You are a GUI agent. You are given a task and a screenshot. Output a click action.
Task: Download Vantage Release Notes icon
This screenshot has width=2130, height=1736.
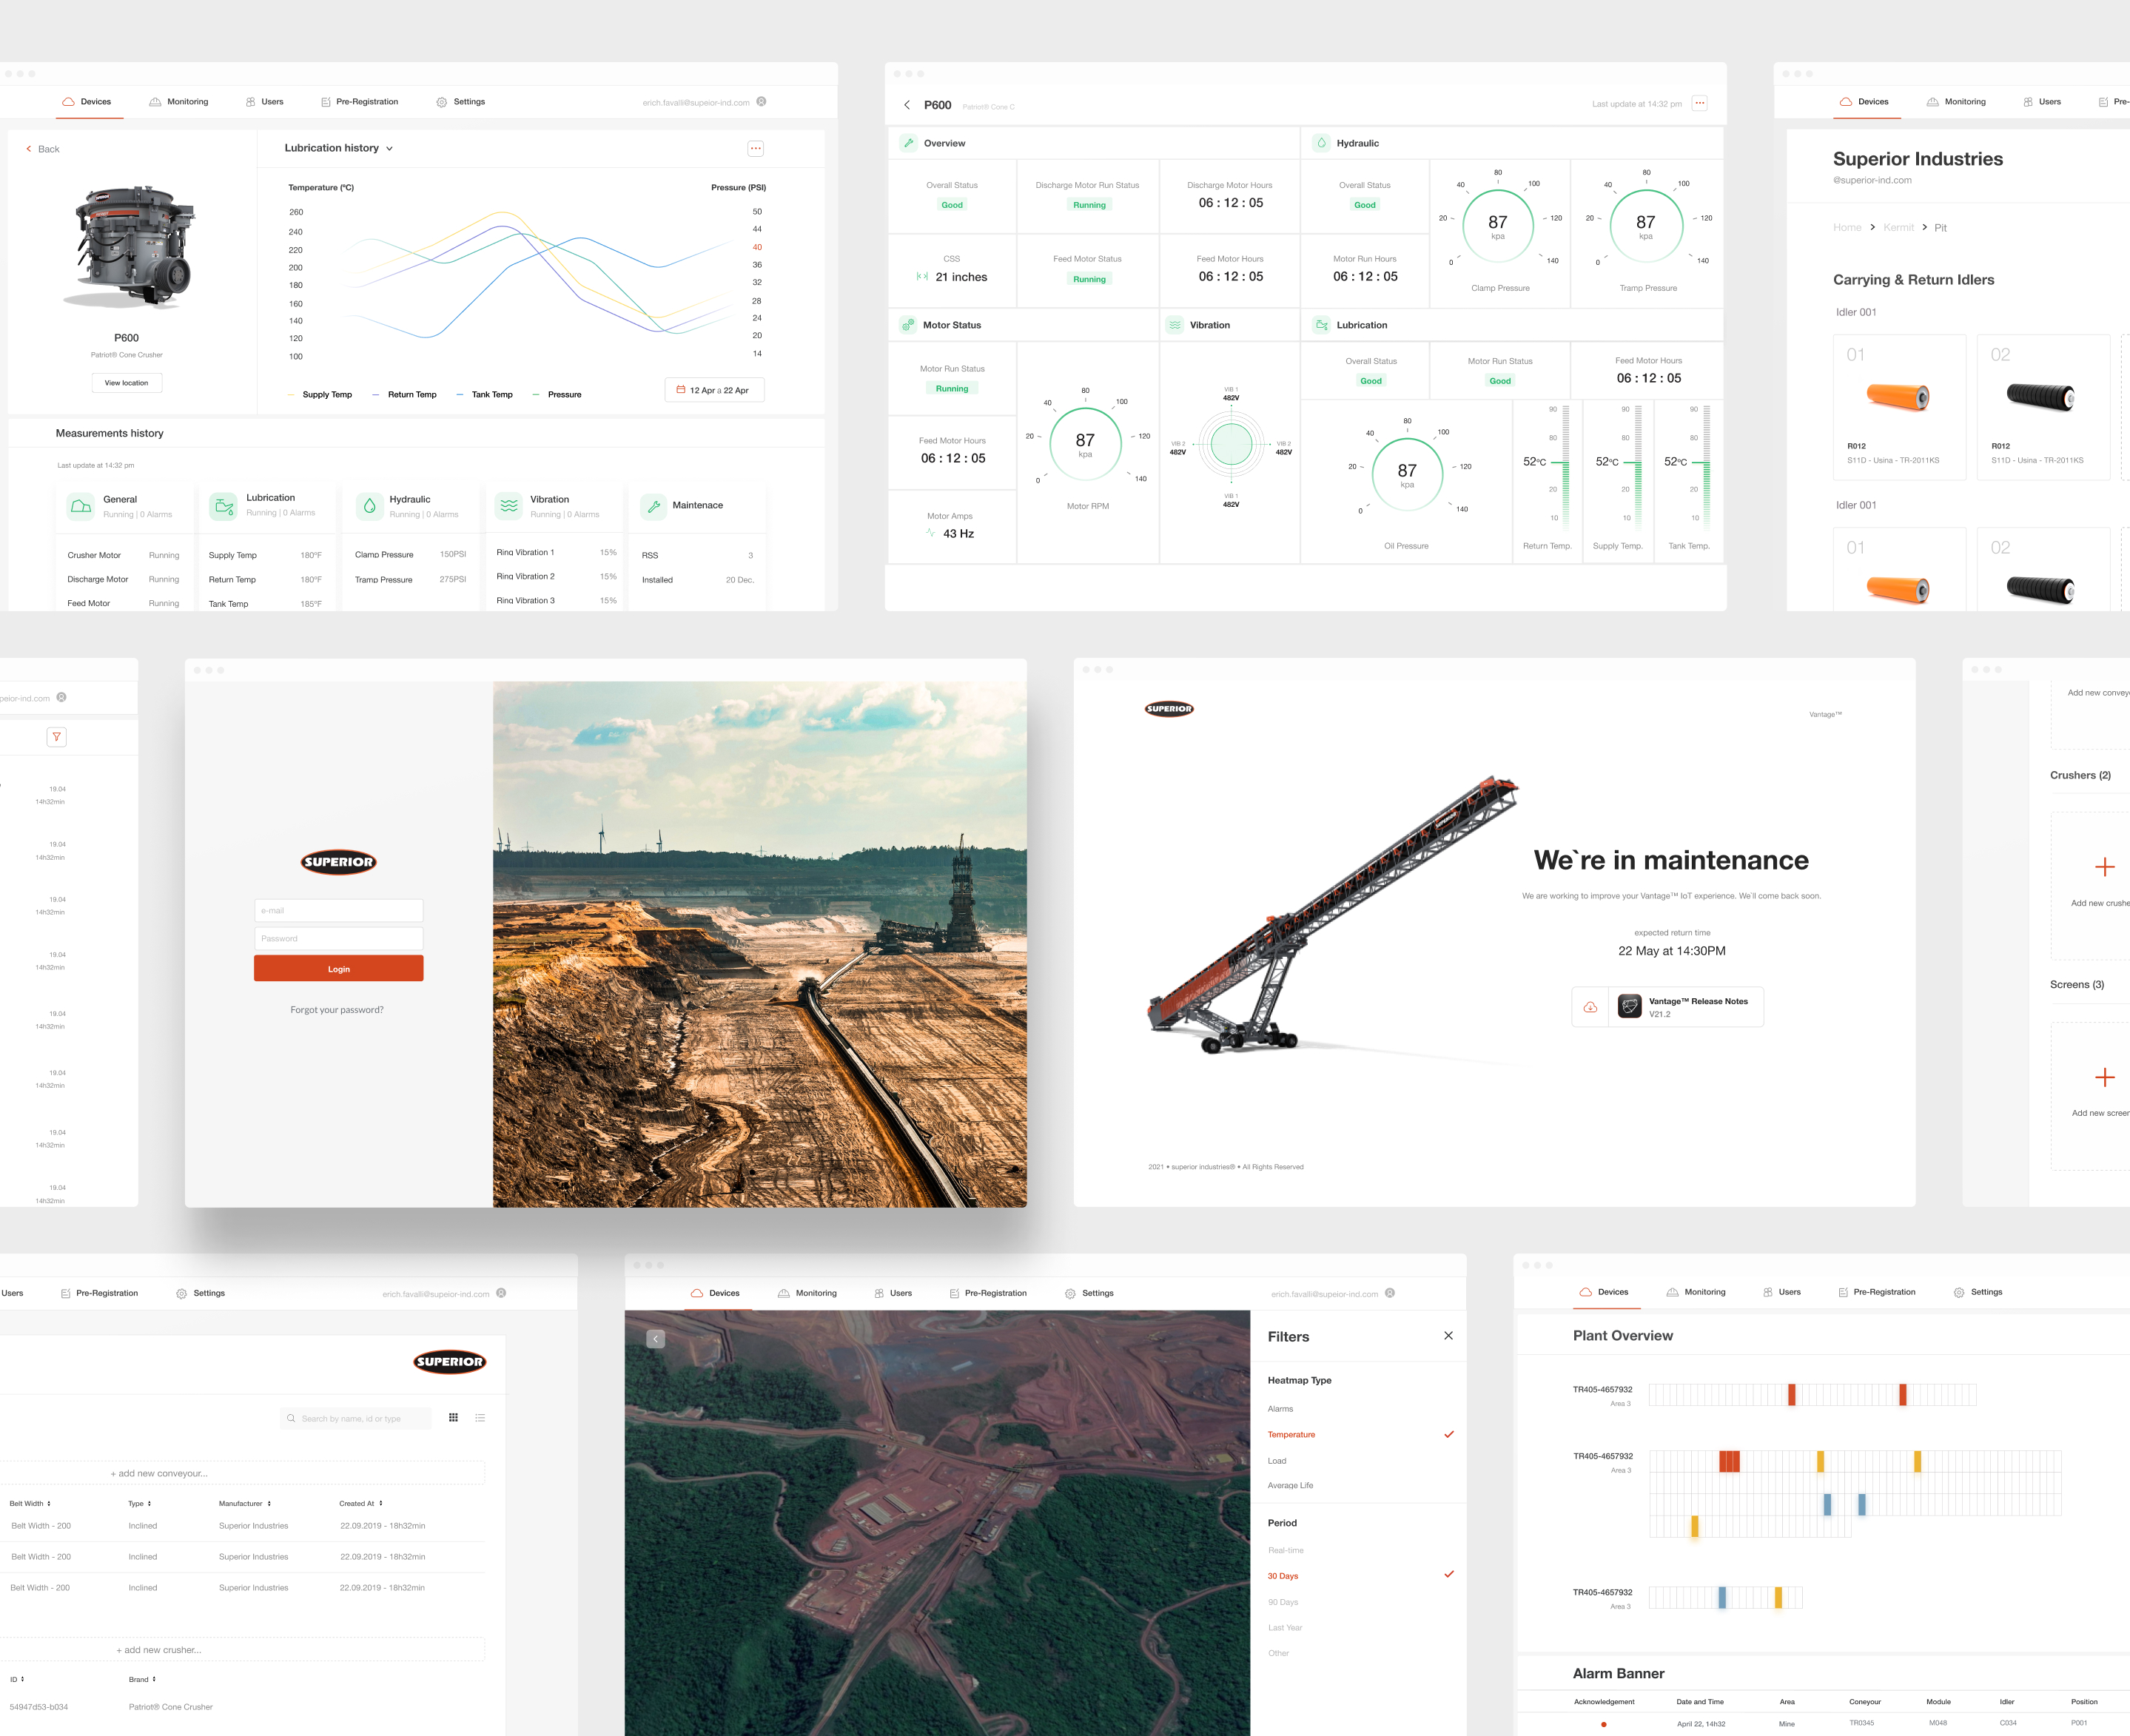pyautogui.click(x=1590, y=1007)
